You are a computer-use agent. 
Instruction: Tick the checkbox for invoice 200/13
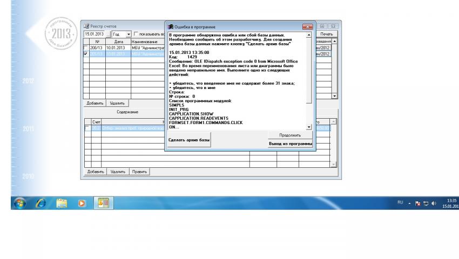(x=85, y=47)
